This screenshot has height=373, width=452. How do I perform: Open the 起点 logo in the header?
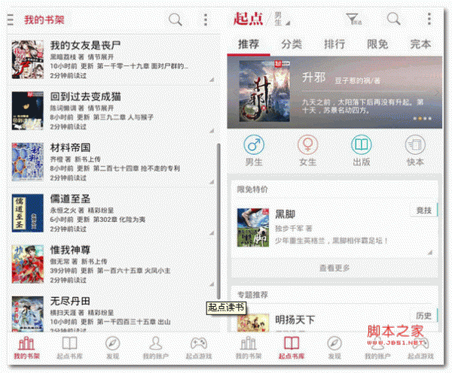click(248, 19)
